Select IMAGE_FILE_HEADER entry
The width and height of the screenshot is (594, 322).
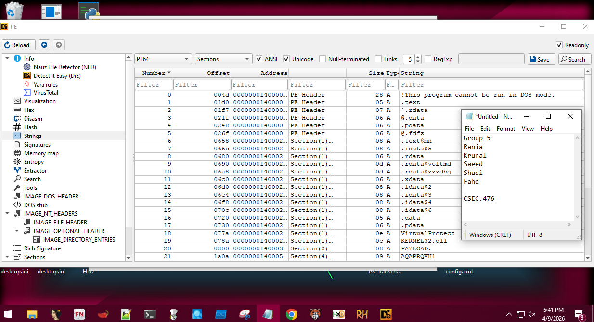click(60, 223)
